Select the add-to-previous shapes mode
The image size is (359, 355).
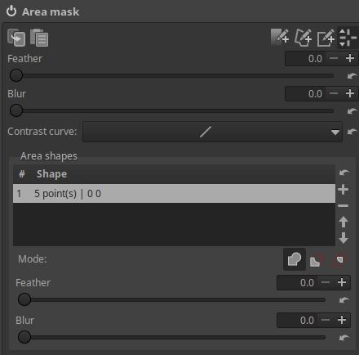[295, 259]
